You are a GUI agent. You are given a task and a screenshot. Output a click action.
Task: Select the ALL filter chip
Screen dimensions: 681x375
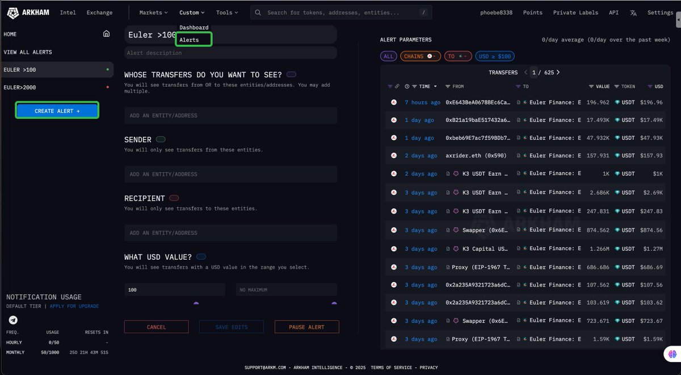tap(389, 56)
